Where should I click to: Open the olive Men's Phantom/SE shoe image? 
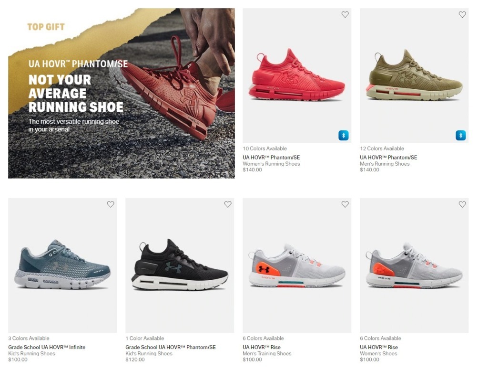pos(414,76)
